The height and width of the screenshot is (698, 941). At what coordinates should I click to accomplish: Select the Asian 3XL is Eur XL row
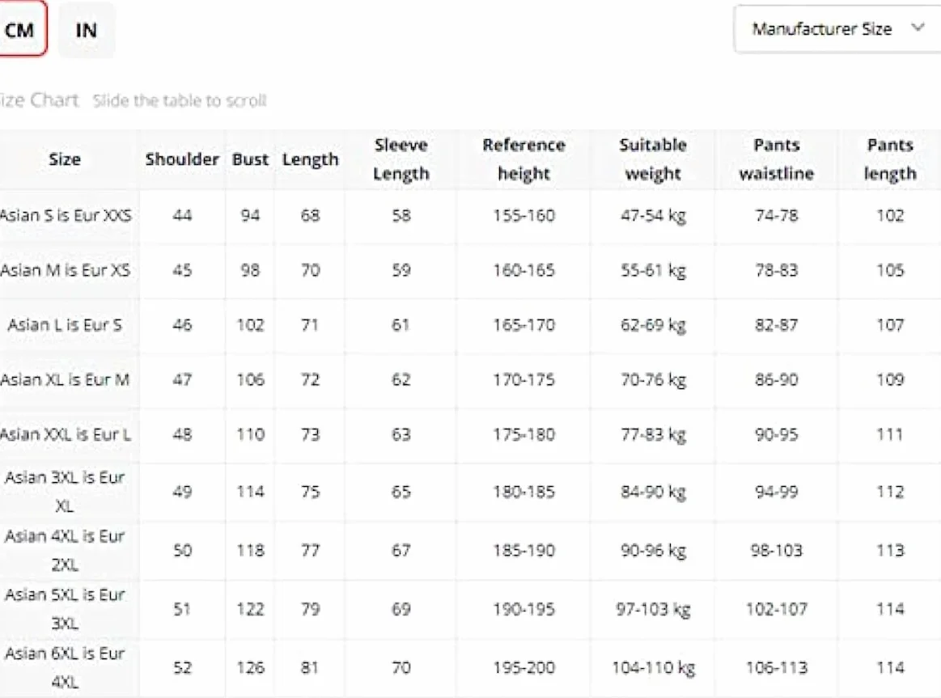pyautogui.click(x=471, y=492)
